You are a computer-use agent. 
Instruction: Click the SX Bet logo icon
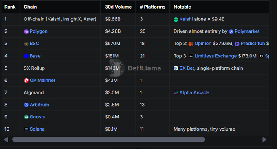pyautogui.click(x=176, y=68)
